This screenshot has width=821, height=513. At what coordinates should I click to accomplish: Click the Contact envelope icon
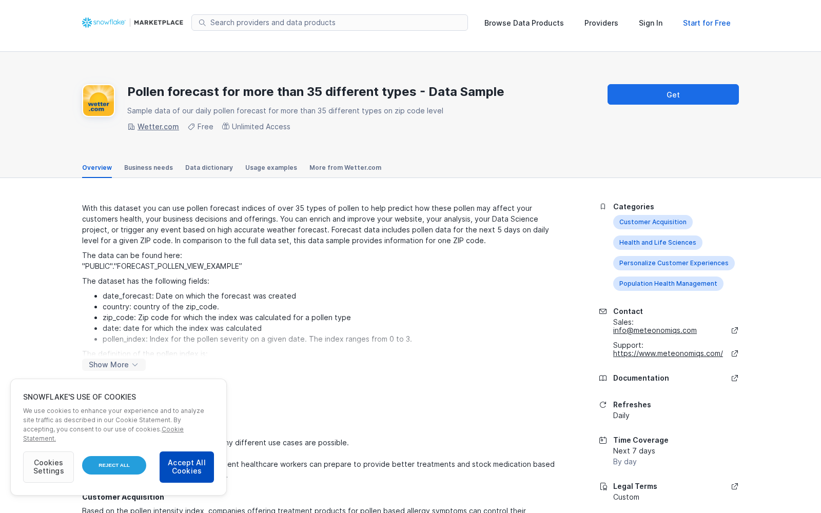[603, 311]
